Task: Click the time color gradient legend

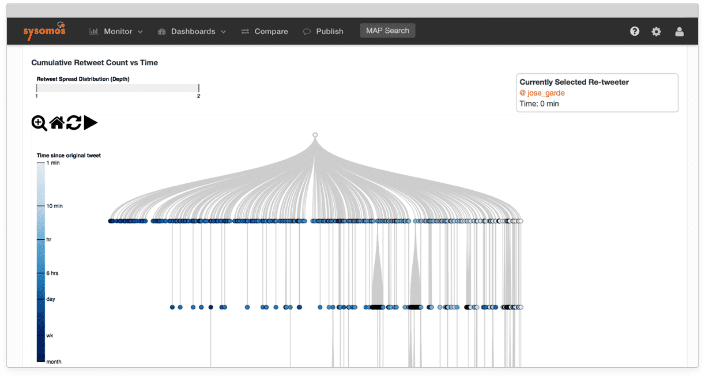Action: pyautogui.click(x=40, y=262)
